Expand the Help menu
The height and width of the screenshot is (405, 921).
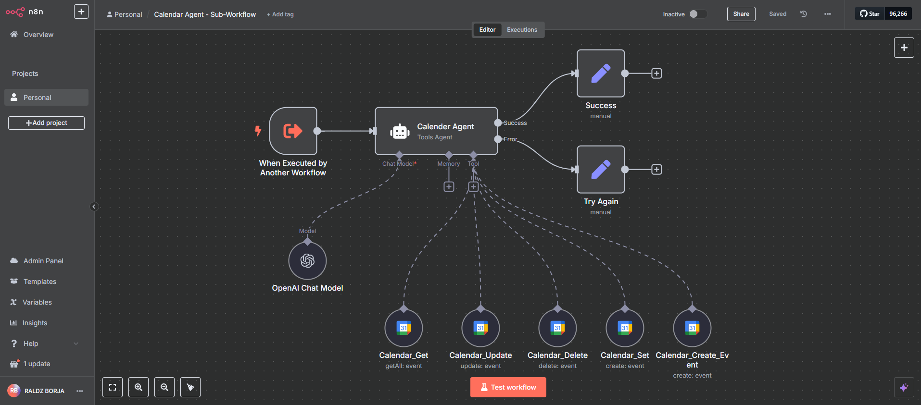pos(44,344)
